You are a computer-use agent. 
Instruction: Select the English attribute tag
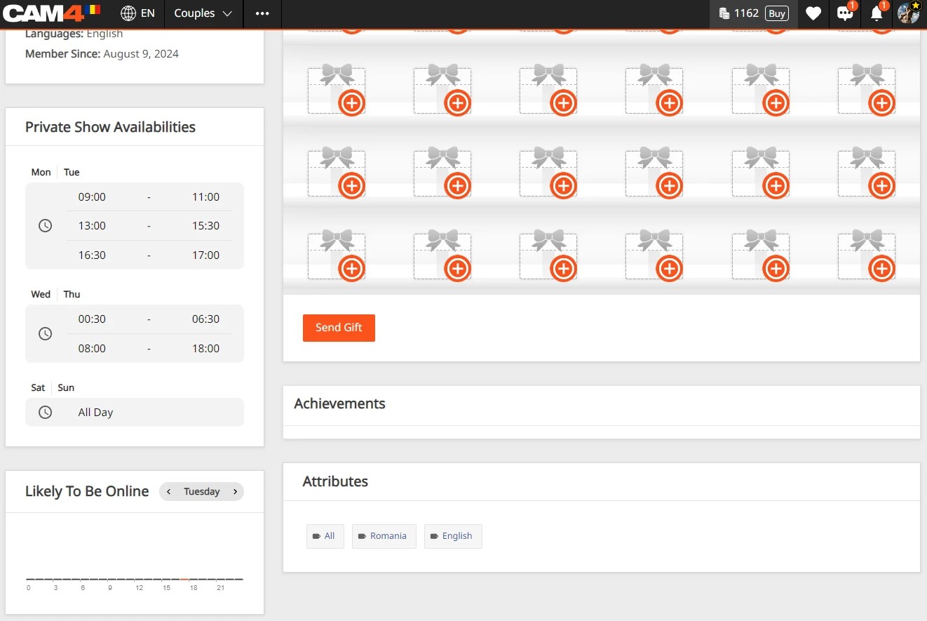(452, 536)
